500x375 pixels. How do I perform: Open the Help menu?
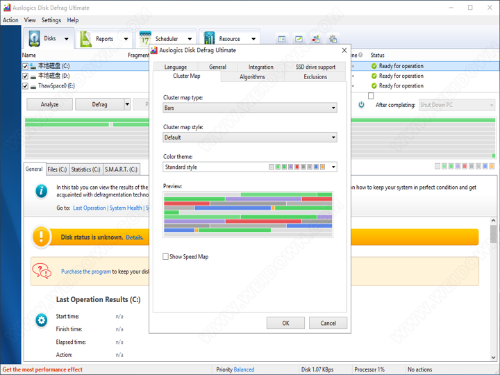(73, 20)
